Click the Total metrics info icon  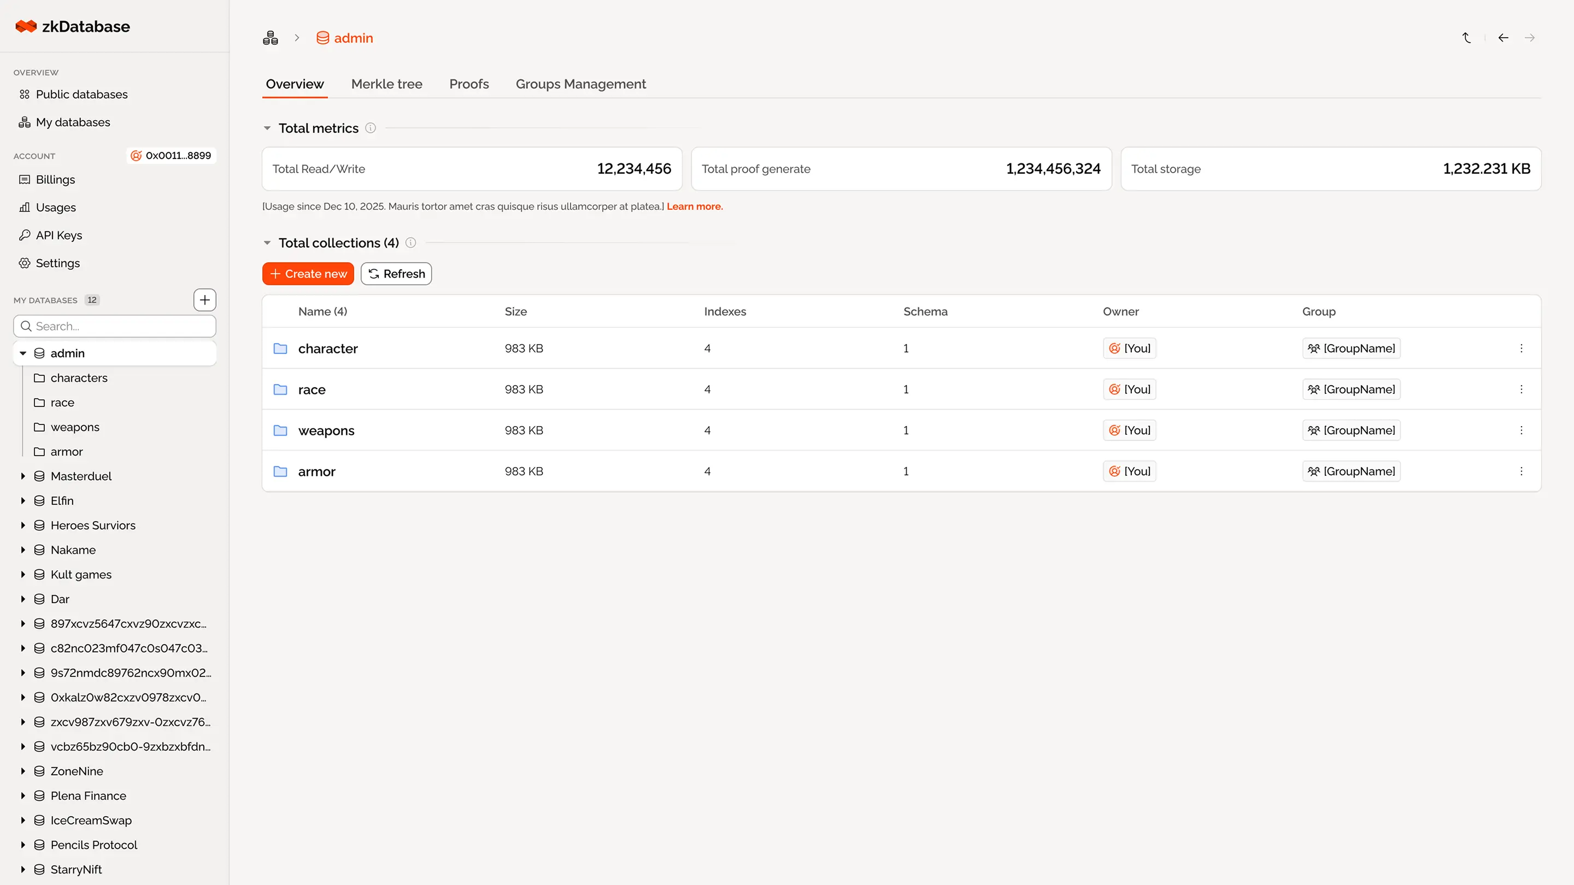(371, 128)
